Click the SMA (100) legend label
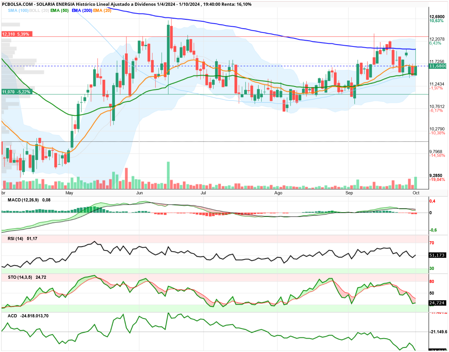Screen dimensions: 449x352 coord(18,11)
